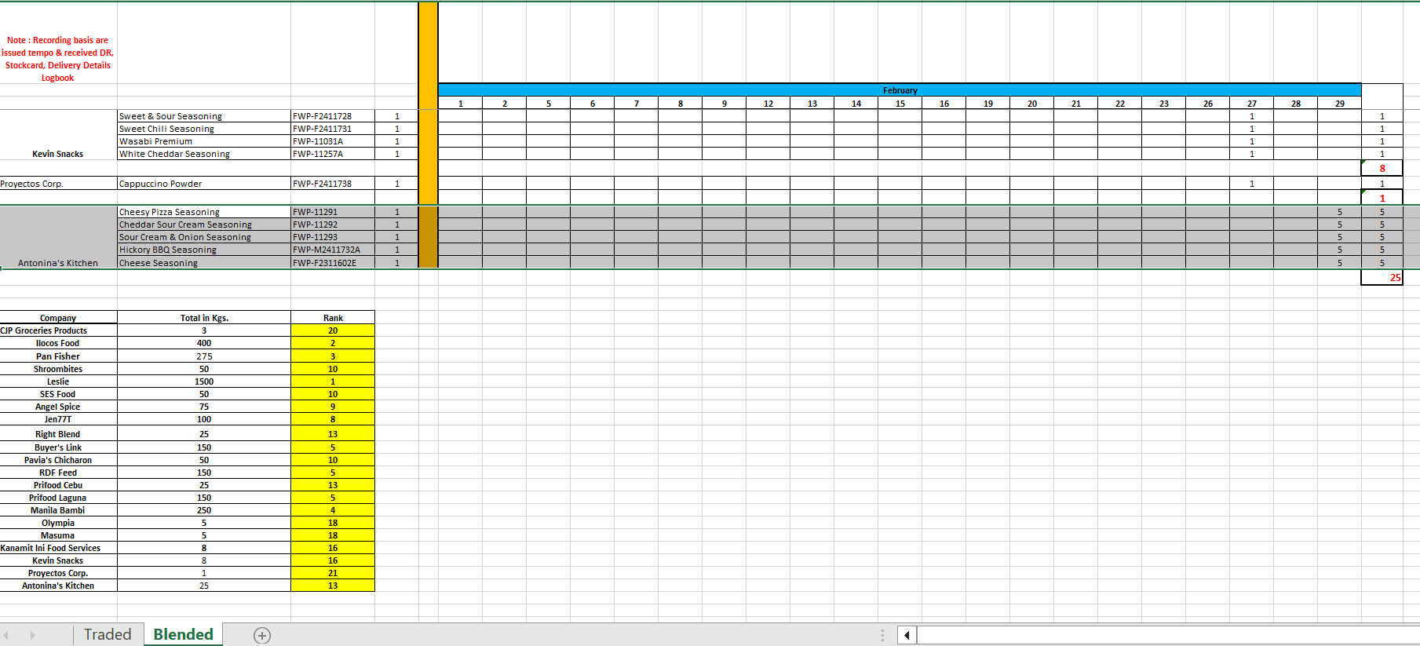Open the New sheet plus button
This screenshot has width=1420, height=646.
262,635
